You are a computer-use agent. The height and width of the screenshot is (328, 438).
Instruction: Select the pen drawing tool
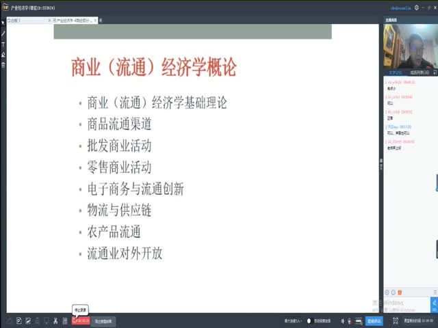click(x=3, y=33)
